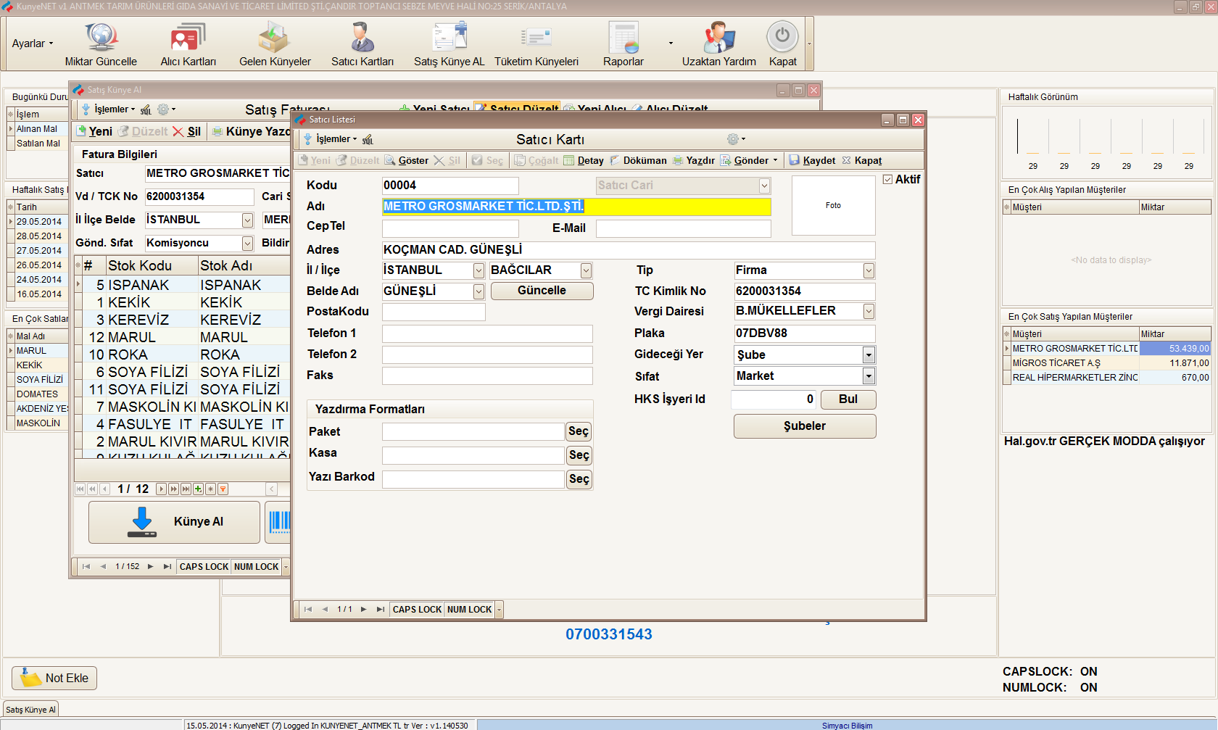Click Not Ekle button
The image size is (1218, 730).
tap(54, 679)
